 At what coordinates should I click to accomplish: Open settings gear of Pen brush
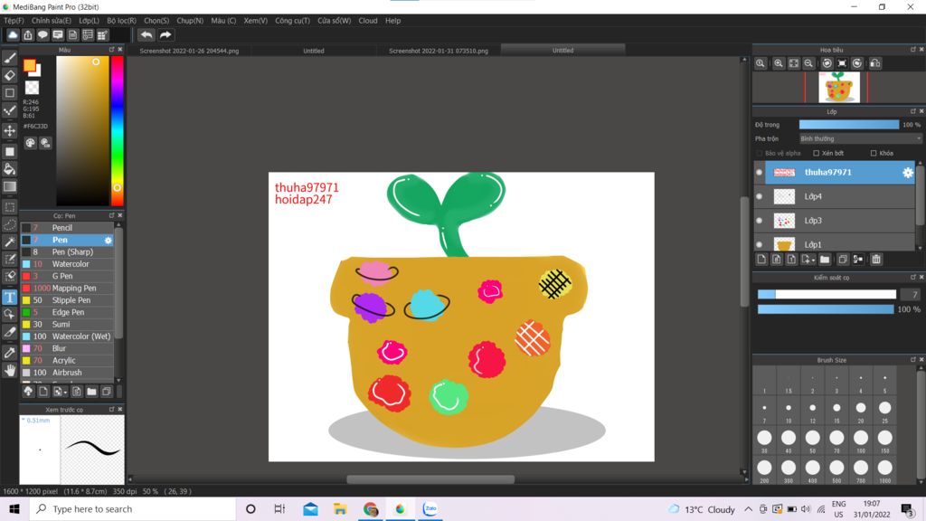[109, 241]
